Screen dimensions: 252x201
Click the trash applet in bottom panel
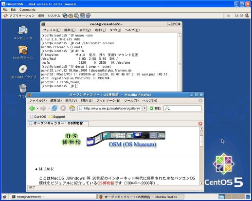pyautogui.click(x=248, y=197)
